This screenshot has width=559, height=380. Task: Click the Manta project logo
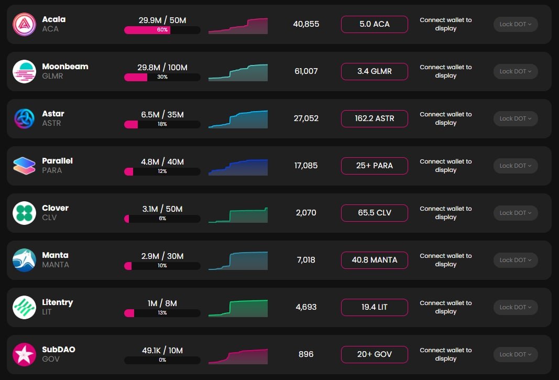pyautogui.click(x=24, y=260)
